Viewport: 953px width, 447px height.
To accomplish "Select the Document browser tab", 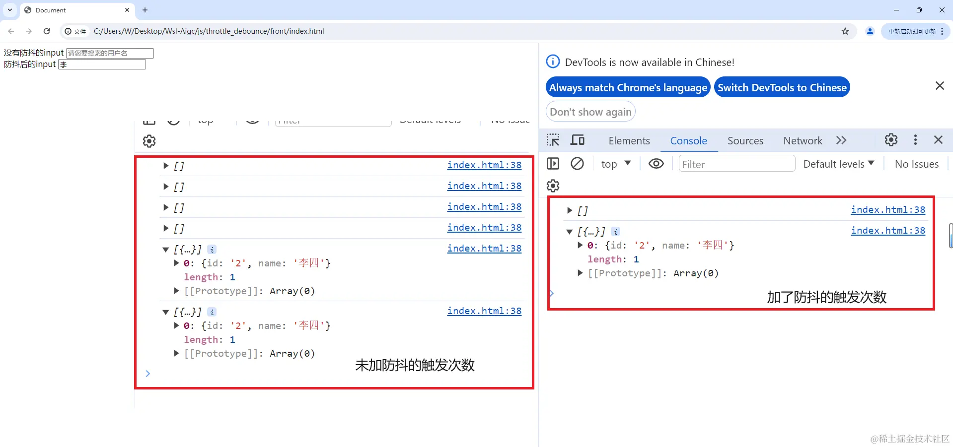I will tap(77, 10).
